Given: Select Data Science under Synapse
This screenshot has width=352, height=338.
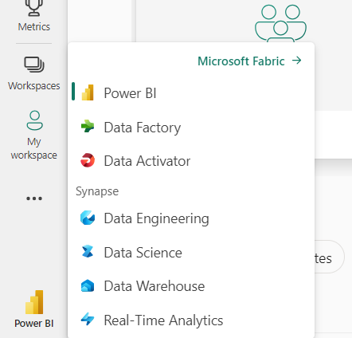Looking at the screenshot, I should coord(191,253).
